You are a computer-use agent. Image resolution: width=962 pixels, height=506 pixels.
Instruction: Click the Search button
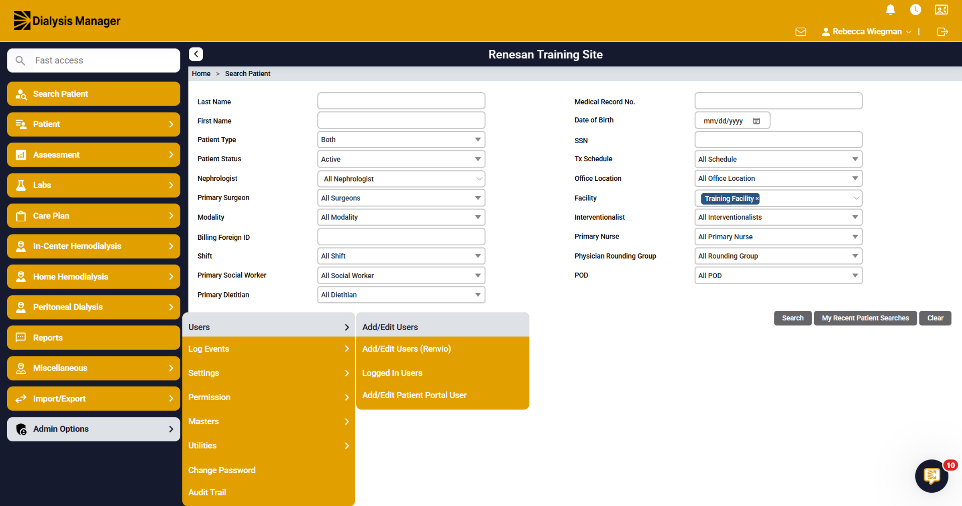click(792, 318)
